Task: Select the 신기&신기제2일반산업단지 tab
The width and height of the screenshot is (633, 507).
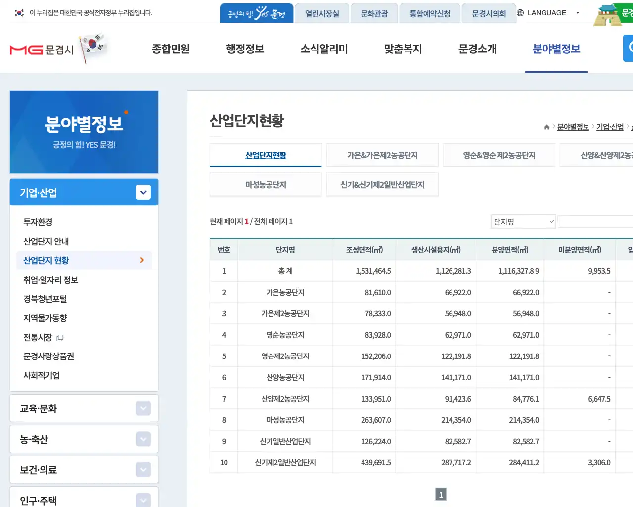Action: click(382, 185)
